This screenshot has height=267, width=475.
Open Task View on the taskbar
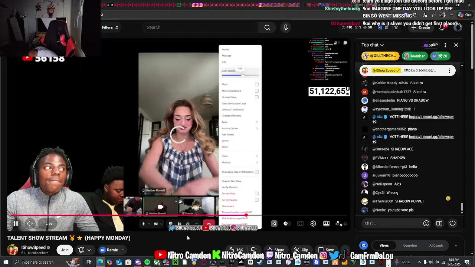(89, 262)
